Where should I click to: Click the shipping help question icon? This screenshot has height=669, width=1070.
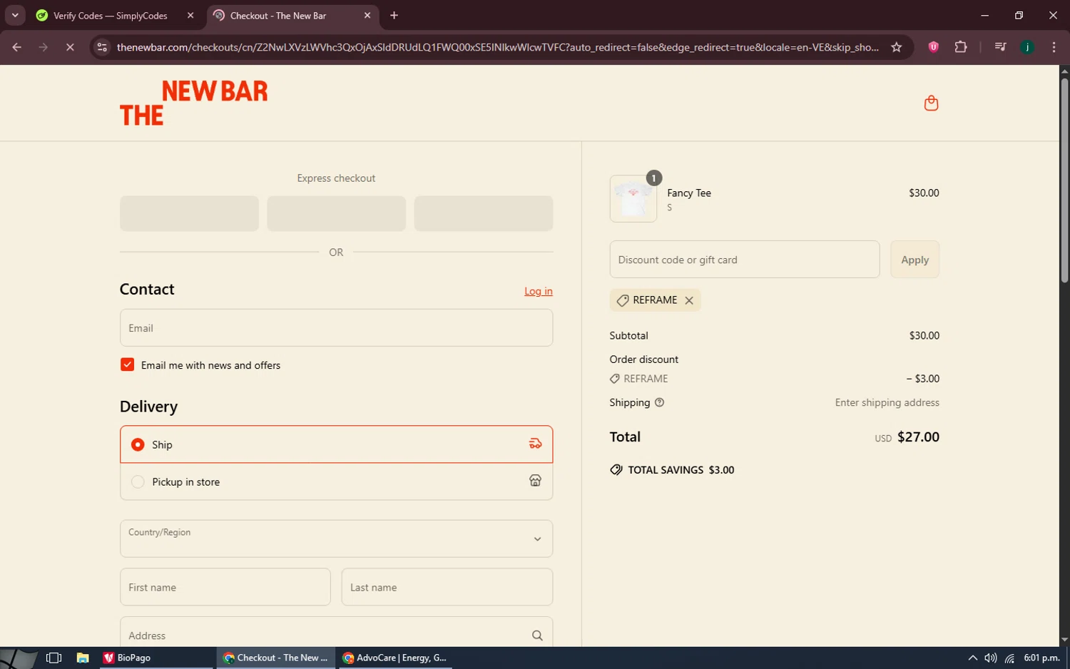659,402
